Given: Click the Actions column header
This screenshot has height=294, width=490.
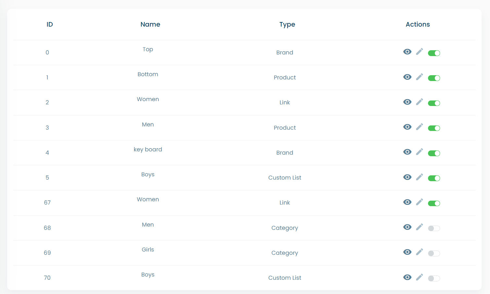Looking at the screenshot, I should [x=418, y=24].
